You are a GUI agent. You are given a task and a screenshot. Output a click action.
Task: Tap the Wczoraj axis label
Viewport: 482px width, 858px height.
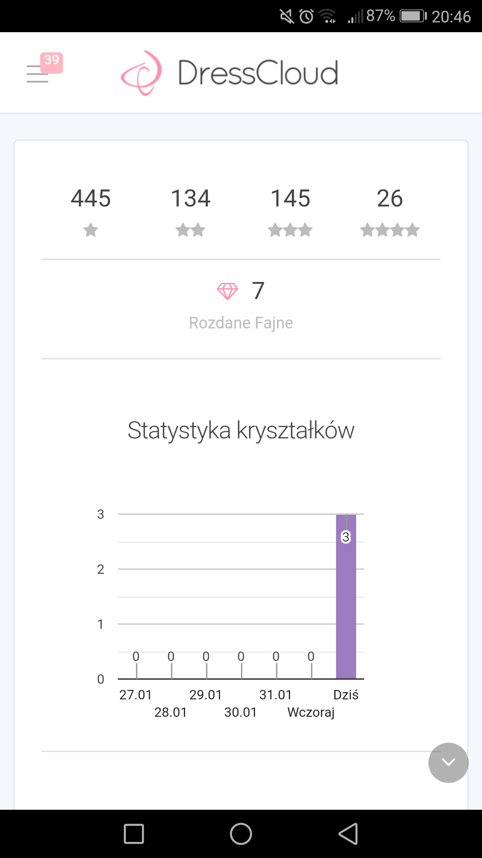311,712
